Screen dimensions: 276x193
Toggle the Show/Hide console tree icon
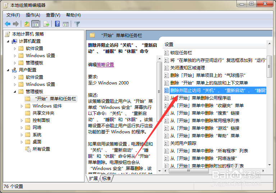tap(35, 24)
